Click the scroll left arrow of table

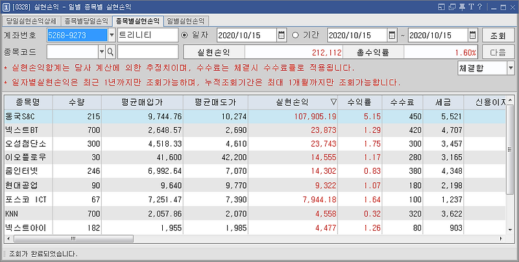tap(8, 239)
